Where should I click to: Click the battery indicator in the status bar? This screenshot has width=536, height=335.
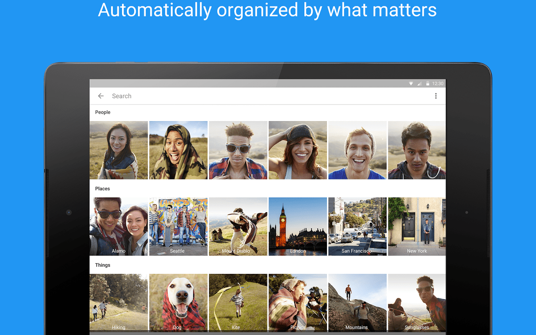coord(428,83)
